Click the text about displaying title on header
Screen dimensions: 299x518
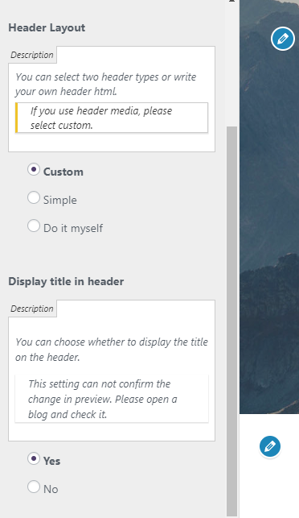[112, 350]
